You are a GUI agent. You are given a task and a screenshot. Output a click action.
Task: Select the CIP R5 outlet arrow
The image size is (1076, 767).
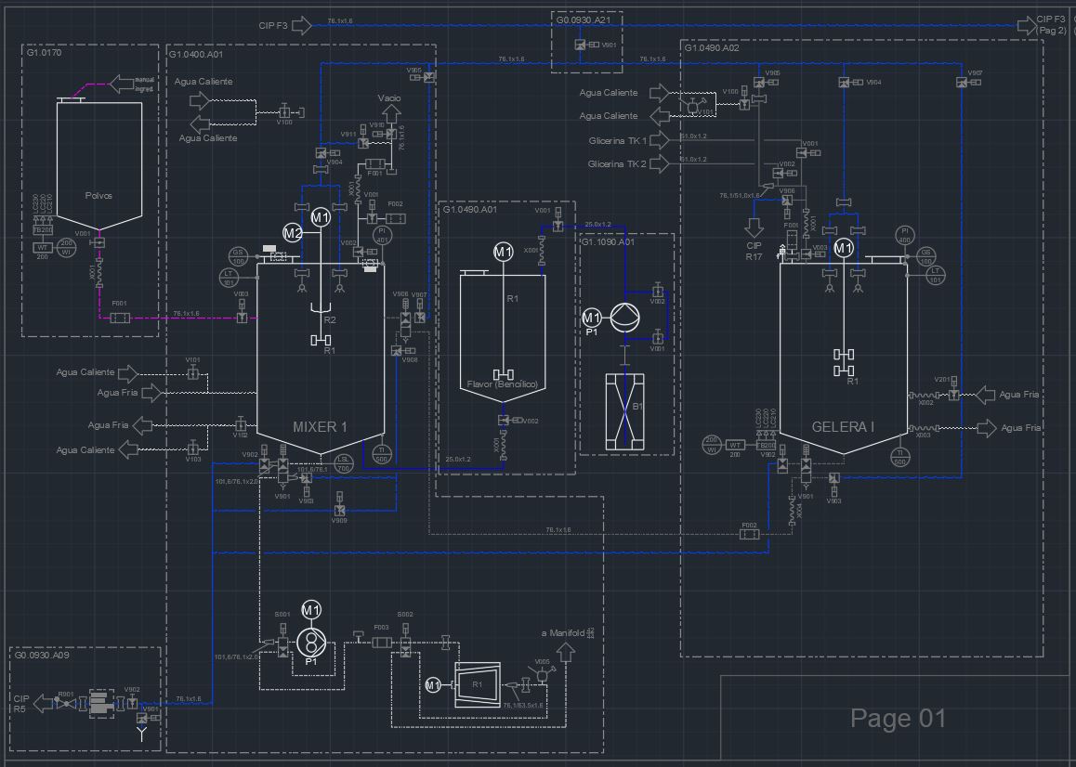(43, 705)
